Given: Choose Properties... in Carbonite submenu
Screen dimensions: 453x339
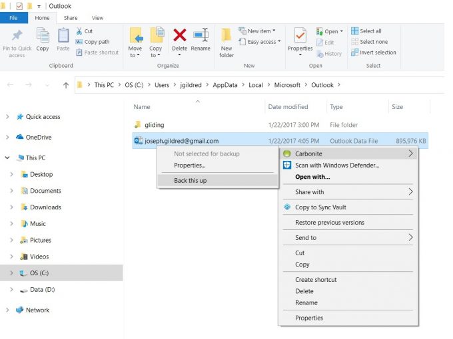Looking at the screenshot, I should click(218, 166).
